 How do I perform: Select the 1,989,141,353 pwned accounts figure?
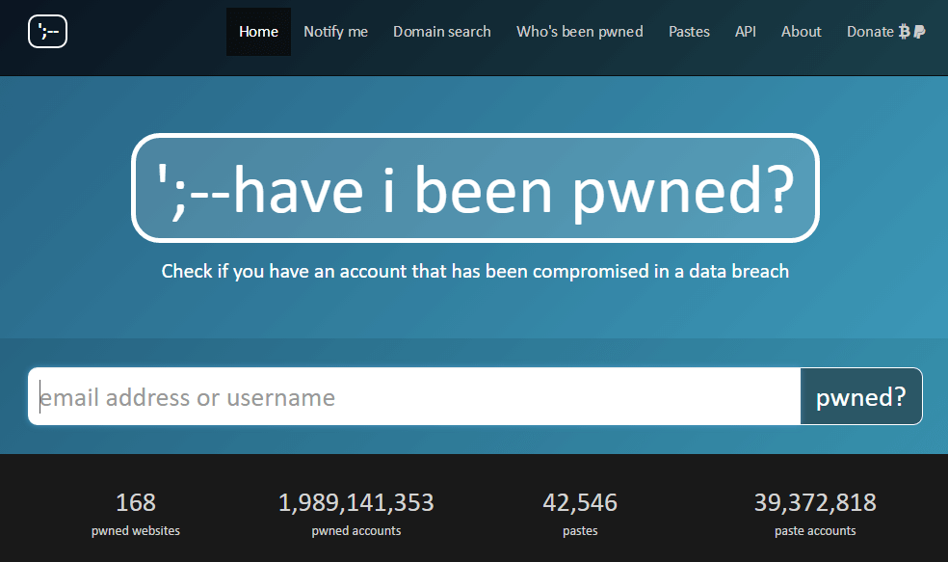click(355, 502)
